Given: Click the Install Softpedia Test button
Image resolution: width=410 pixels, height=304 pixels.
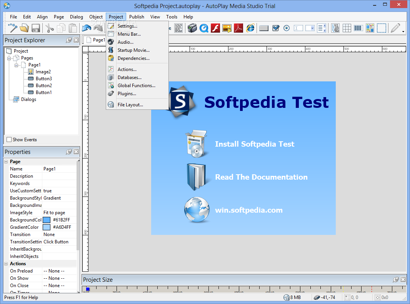Looking at the screenshot, I should click(x=240, y=144).
